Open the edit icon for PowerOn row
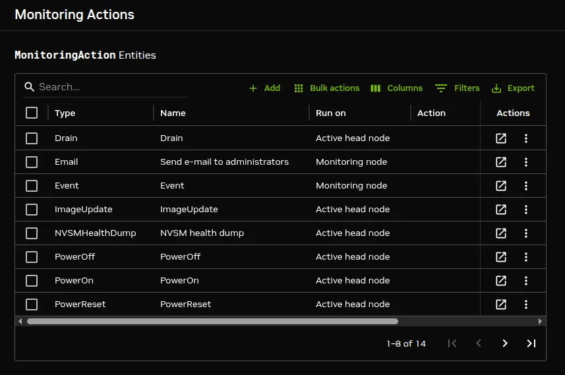565x375 pixels. (501, 281)
